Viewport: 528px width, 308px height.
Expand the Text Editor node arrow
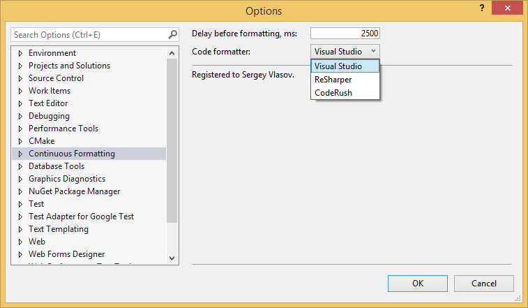pos(20,103)
